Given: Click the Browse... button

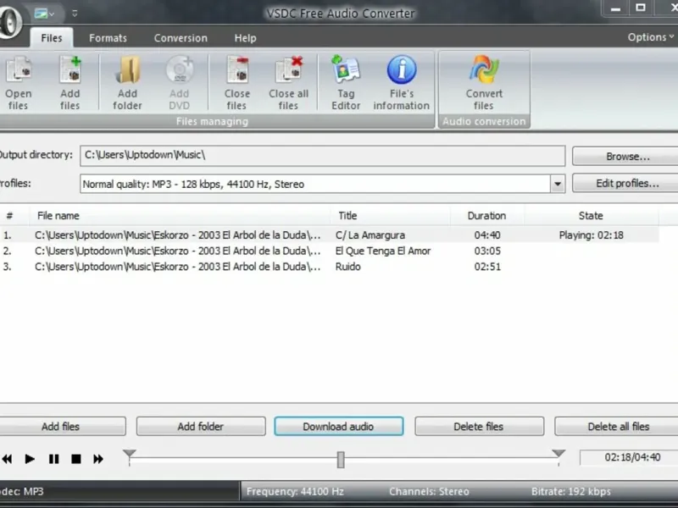Looking at the screenshot, I should coord(627,157).
